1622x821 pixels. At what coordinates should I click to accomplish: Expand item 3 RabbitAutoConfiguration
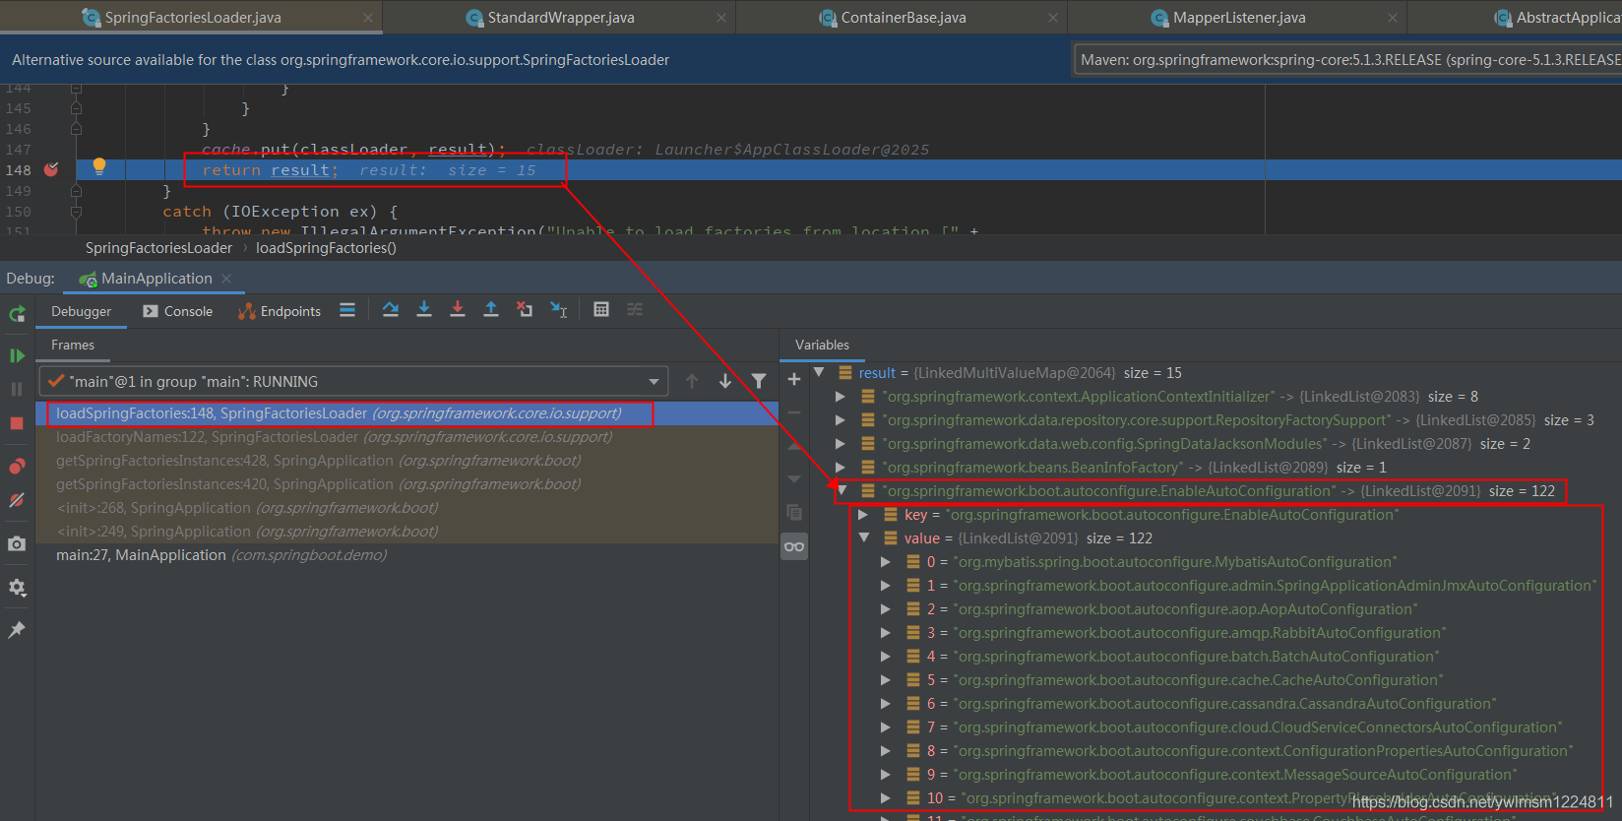pyautogui.click(x=885, y=633)
